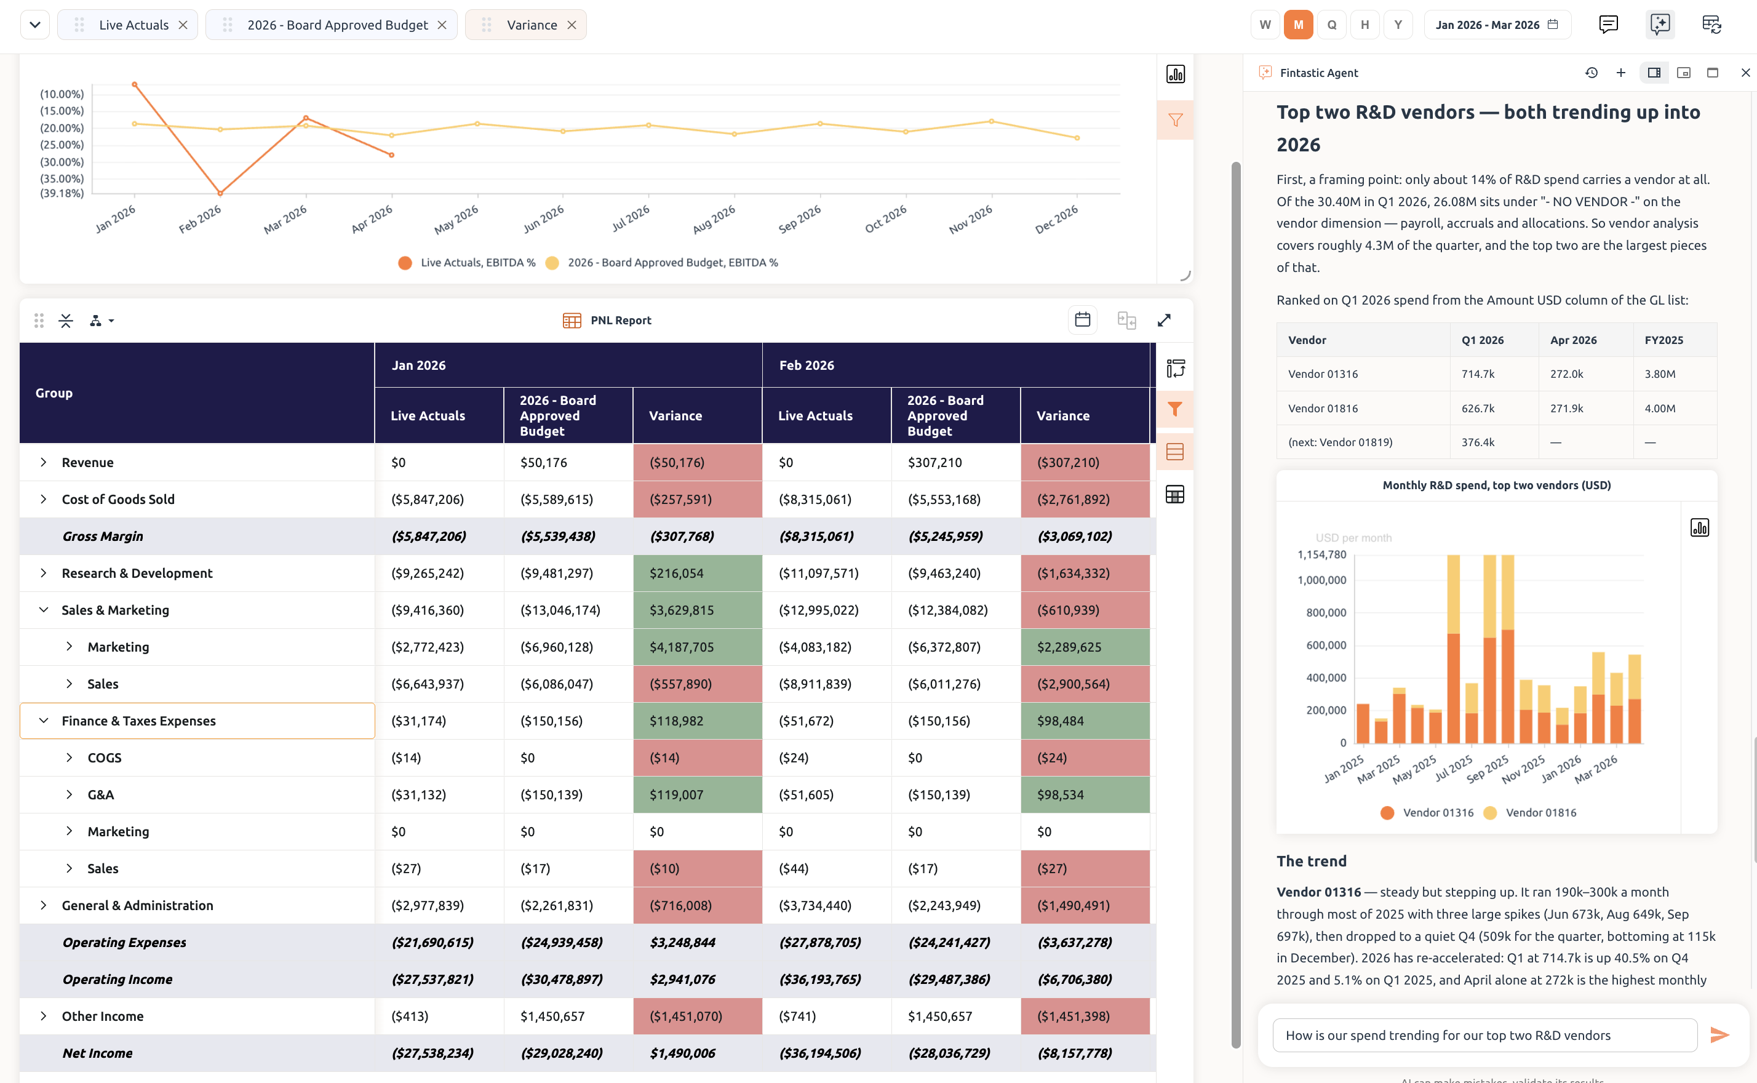Click the Jan 2026 column header
The height and width of the screenshot is (1083, 1757).
tap(568, 366)
